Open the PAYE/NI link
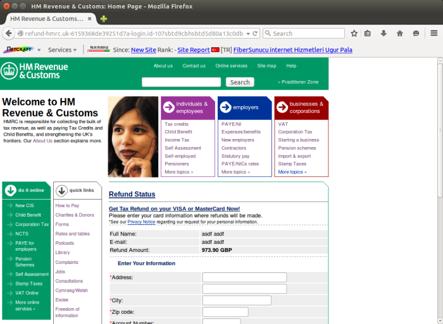Screen dimensions: 443x324 pos(232,124)
